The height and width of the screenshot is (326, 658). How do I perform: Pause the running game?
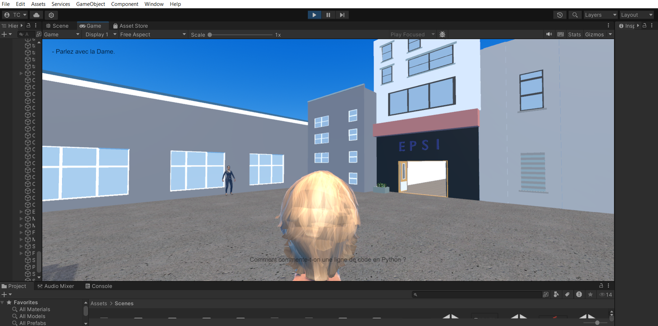328,15
